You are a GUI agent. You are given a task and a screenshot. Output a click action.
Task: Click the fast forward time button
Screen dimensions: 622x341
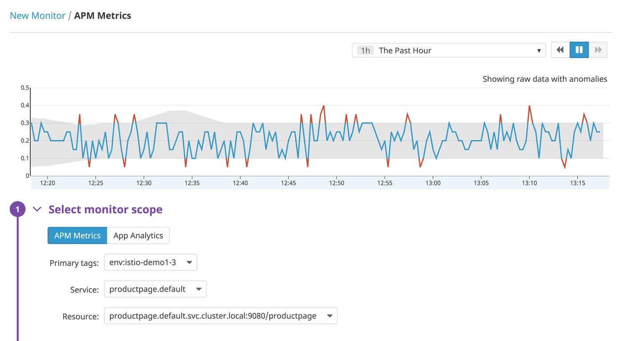click(x=598, y=50)
